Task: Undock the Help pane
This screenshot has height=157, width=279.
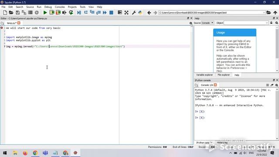Action: pyautogui.click(x=274, y=18)
